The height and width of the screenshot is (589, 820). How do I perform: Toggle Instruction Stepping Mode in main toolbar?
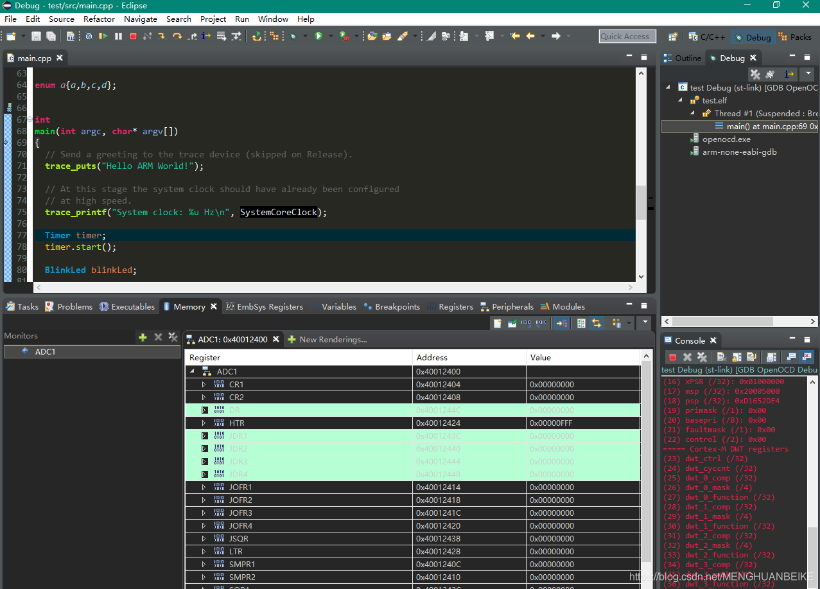(x=206, y=37)
